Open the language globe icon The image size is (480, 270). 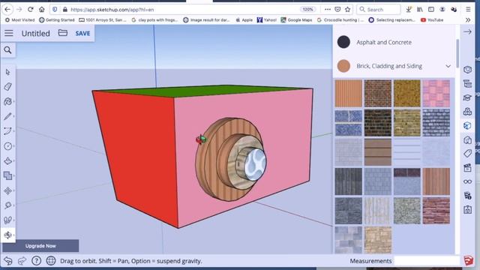tap(51, 261)
